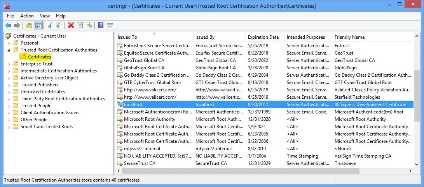Select the highlighted Certificates tree item
Viewport: 424px width, 187px height.
pyautogui.click(x=40, y=57)
